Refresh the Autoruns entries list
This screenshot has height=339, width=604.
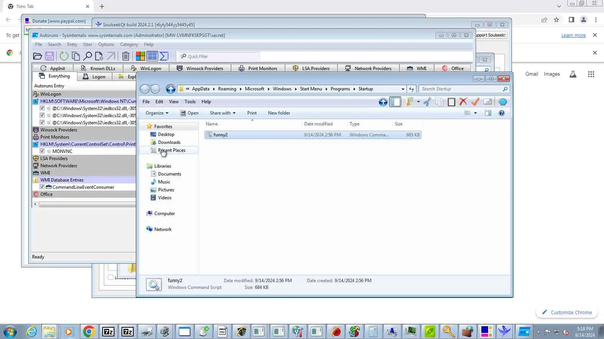click(64, 56)
